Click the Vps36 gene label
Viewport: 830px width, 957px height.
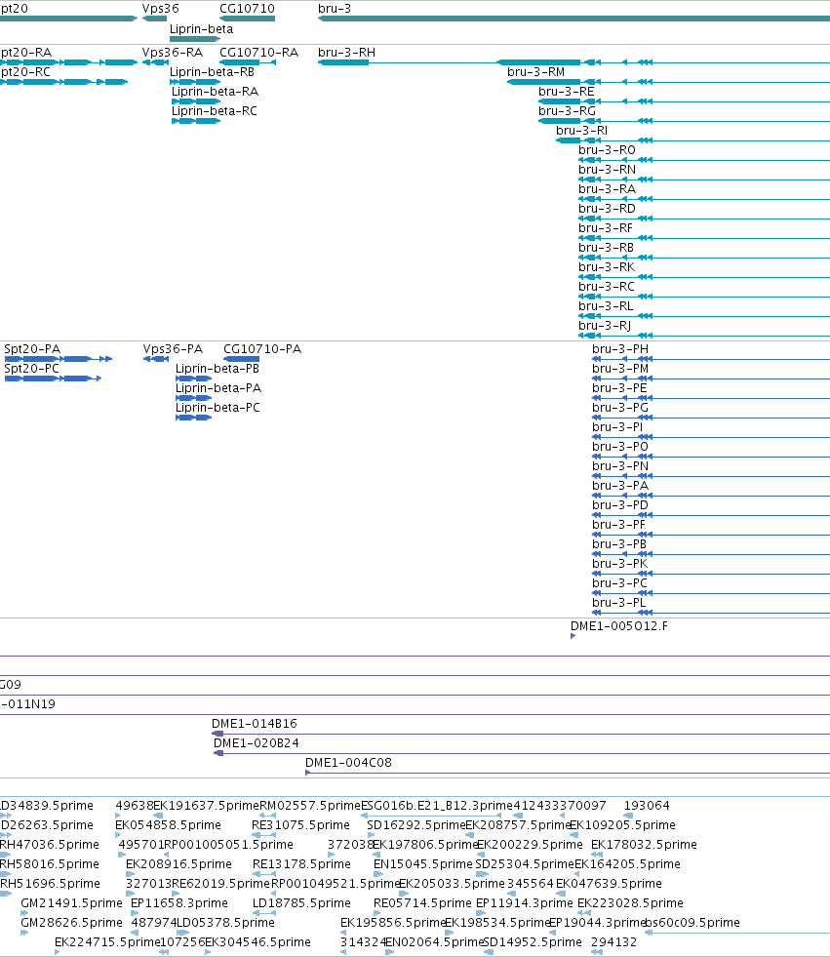pyautogui.click(x=161, y=9)
